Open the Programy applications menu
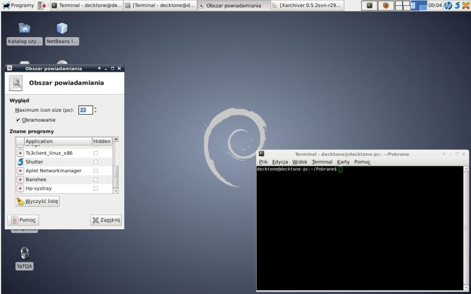This screenshot has height=294, width=471. (x=18, y=5)
